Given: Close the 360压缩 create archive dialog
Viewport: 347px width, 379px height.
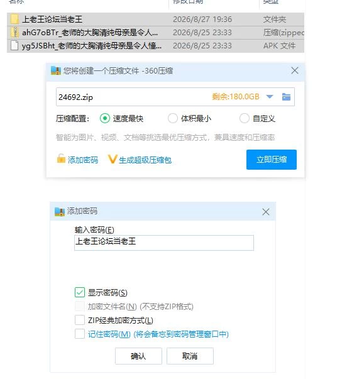Looking at the screenshot, I should coord(295,70).
